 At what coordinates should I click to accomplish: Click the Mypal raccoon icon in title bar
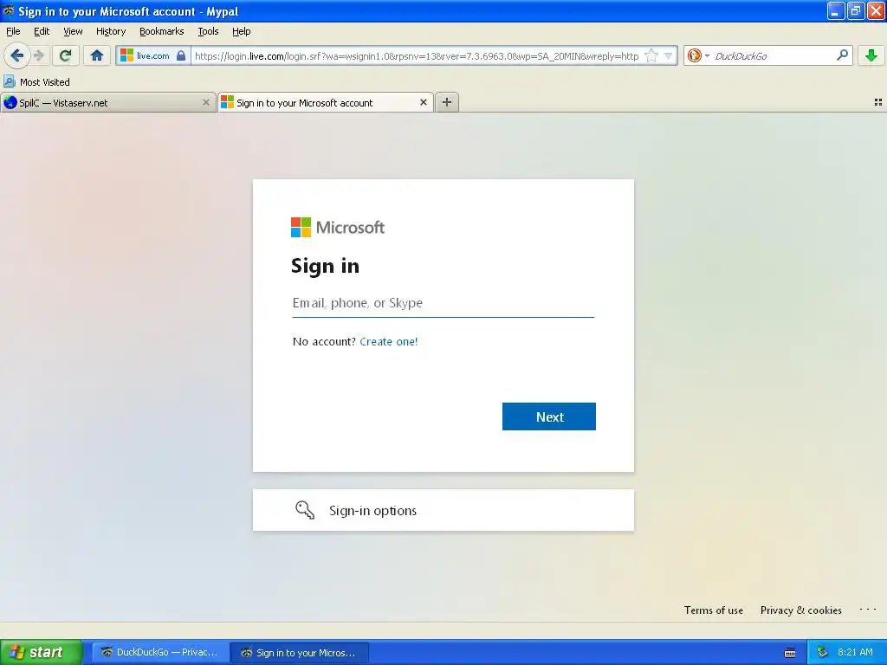(8, 10)
